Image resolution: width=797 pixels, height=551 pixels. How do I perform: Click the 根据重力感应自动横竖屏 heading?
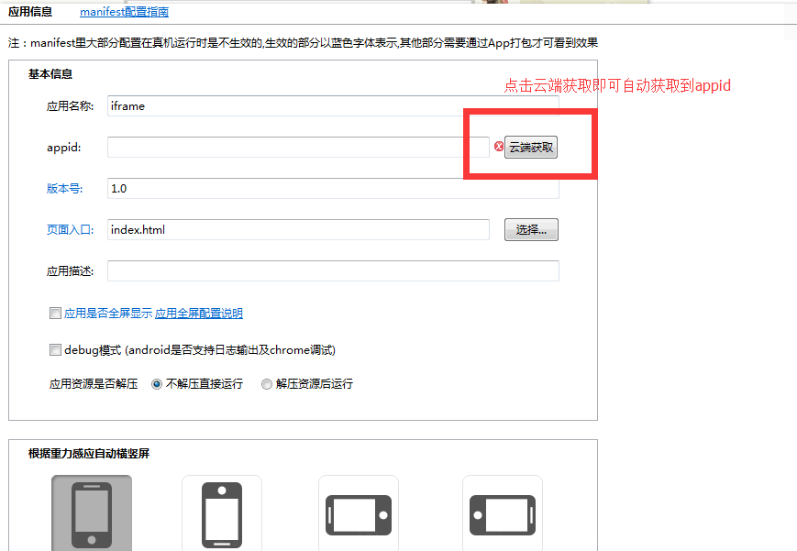pos(89,454)
